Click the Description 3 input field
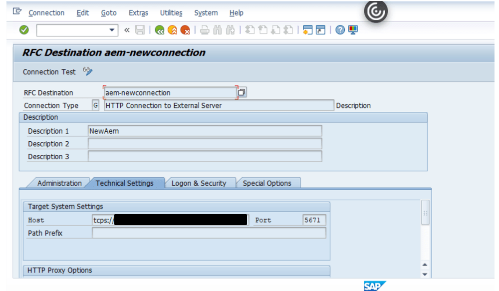The width and height of the screenshot is (499, 291). click(x=205, y=156)
